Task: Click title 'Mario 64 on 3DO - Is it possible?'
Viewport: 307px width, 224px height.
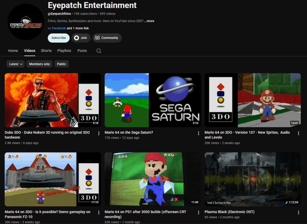Action: click(48, 214)
